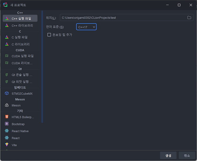Screen dimensions: 197x161
Task: Choose C 실행 파일 project type
Action: point(20,37)
